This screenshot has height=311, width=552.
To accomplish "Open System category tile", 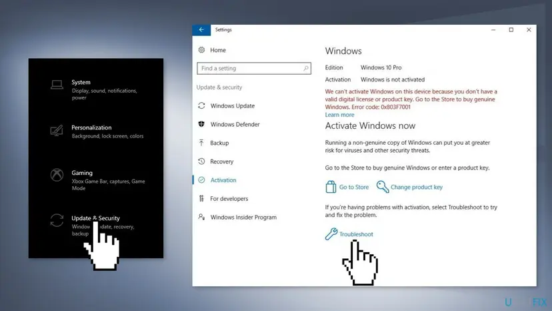I will [x=96, y=89].
